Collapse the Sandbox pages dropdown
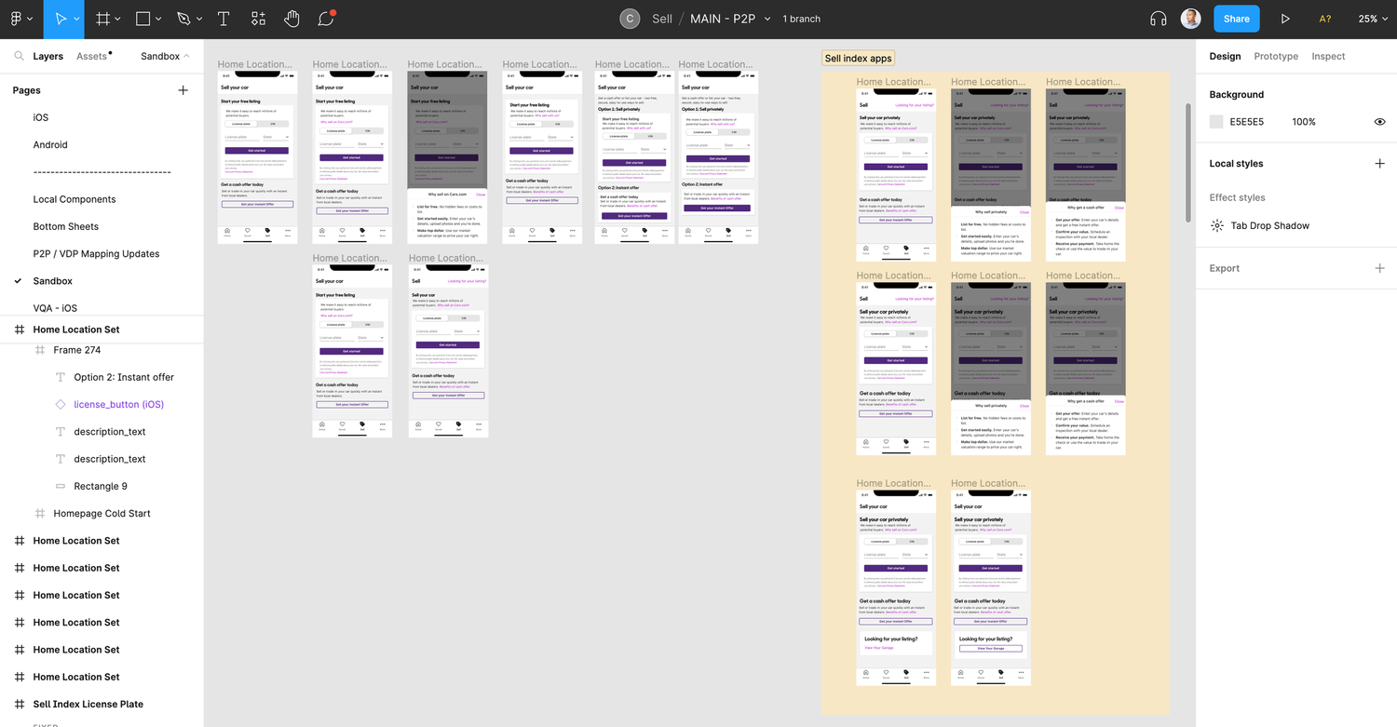 coord(165,56)
